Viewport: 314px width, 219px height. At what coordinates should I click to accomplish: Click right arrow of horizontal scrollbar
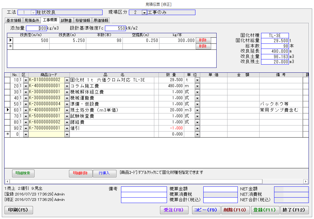pyautogui.click(x=306, y=181)
